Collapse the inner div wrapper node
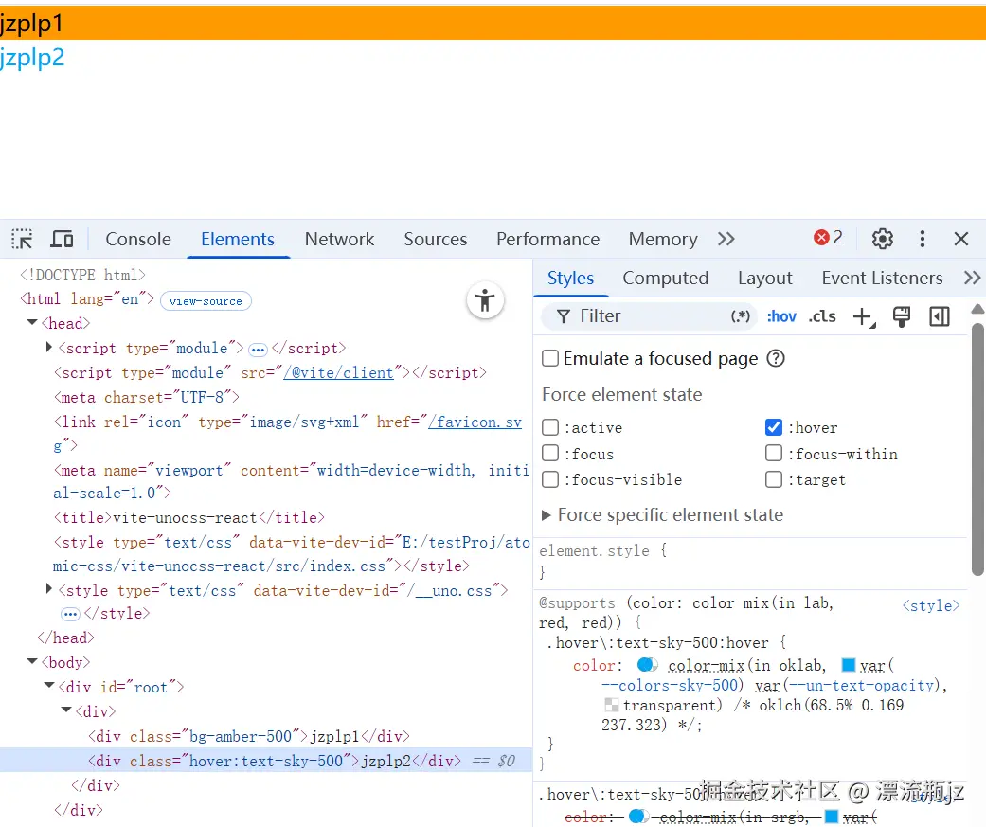Viewport: 986px width, 827px height. [x=66, y=710]
